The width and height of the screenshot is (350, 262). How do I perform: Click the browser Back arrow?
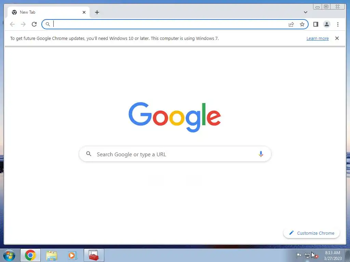coord(12,24)
